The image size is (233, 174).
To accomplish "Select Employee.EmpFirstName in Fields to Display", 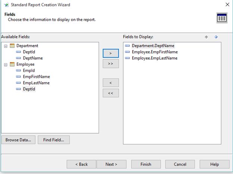I will pos(155,52).
